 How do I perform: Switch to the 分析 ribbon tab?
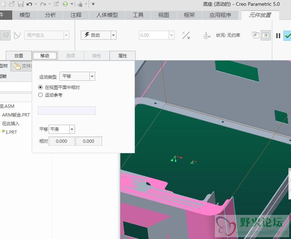click(x=50, y=15)
